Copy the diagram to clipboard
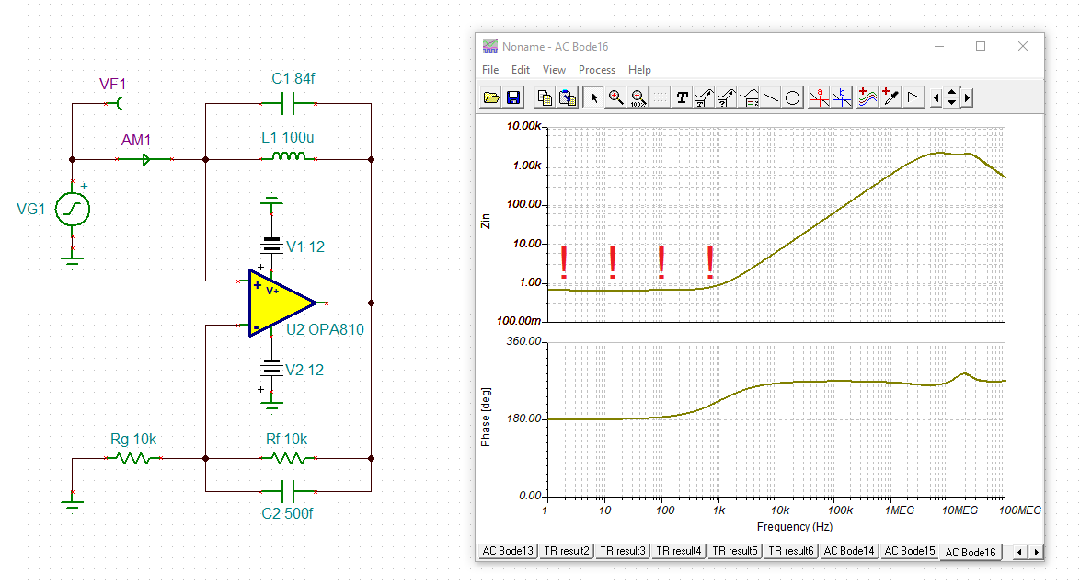This screenshot has width=1080, height=584. (x=544, y=97)
